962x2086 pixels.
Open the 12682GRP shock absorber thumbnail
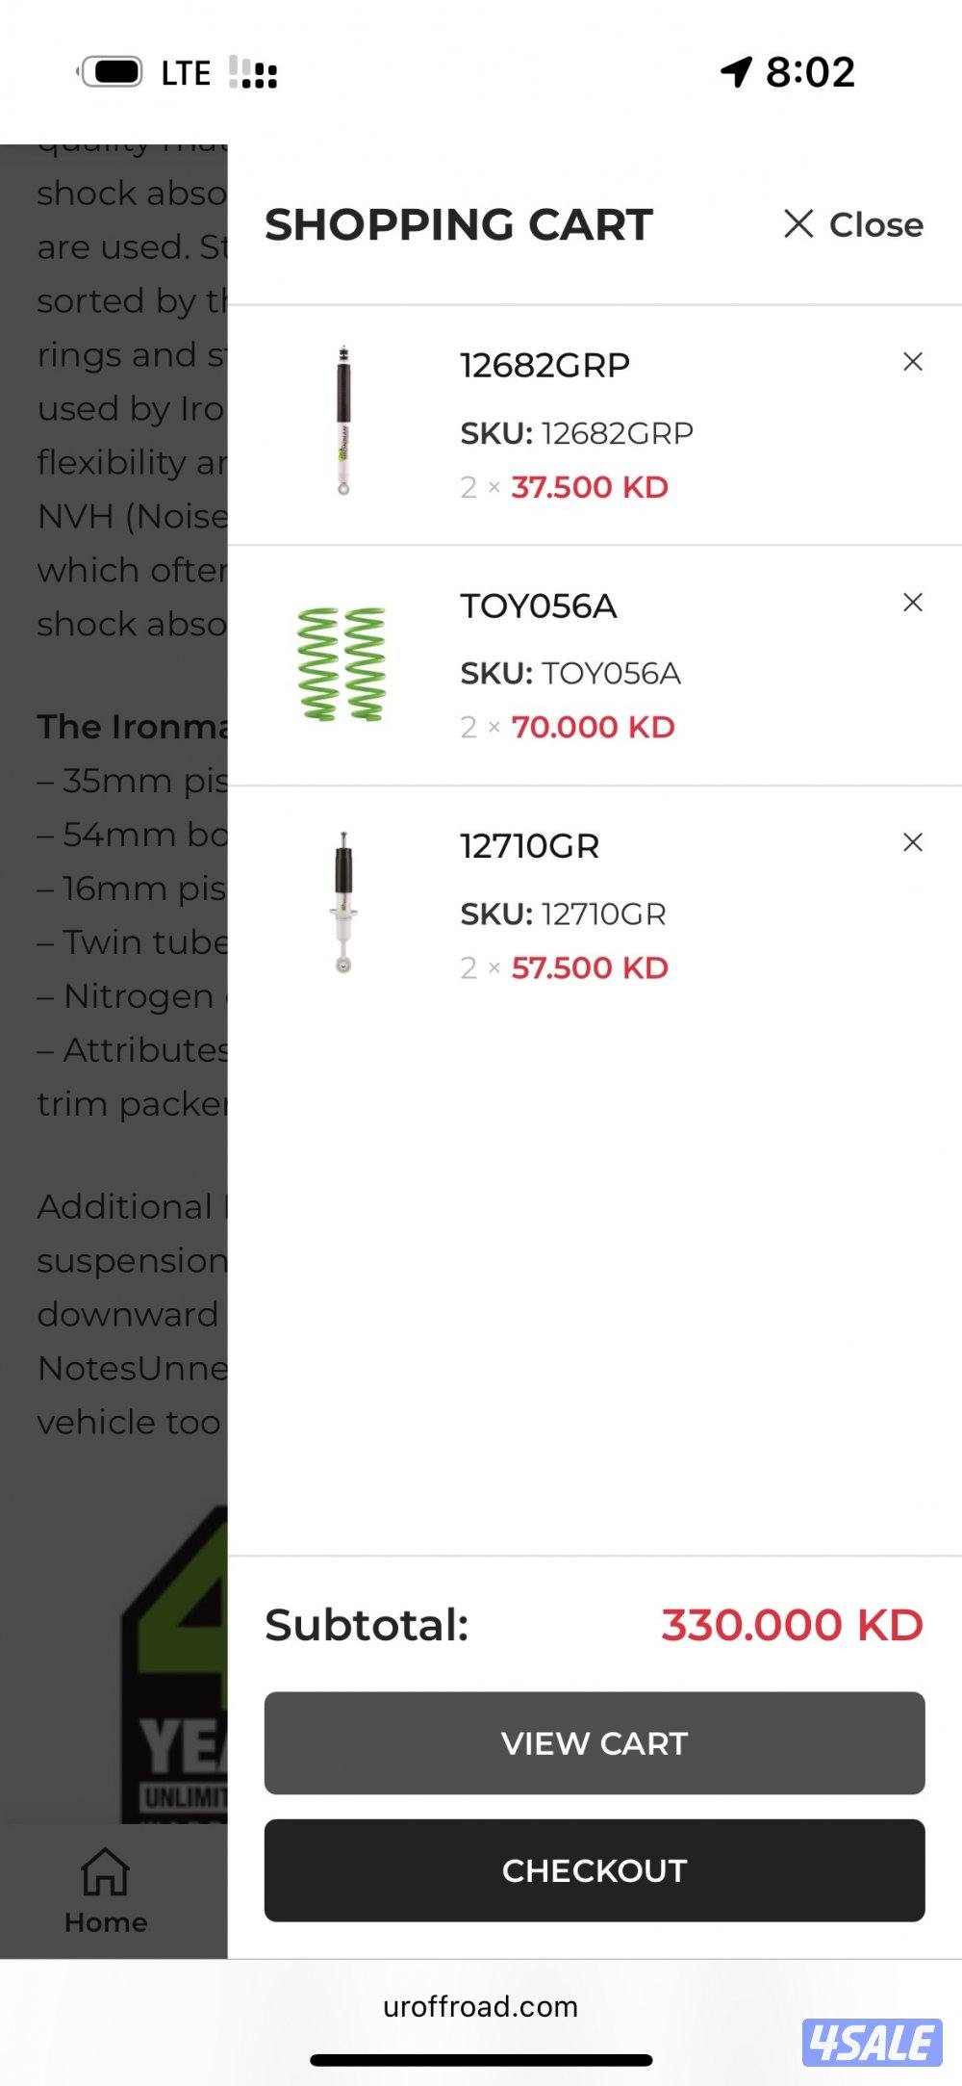pos(343,421)
